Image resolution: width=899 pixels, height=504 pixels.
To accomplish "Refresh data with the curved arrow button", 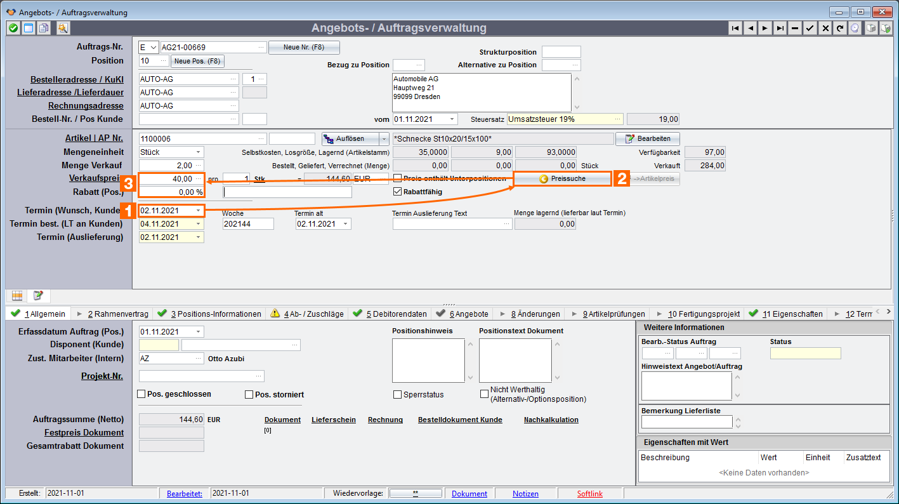I will tap(840, 28).
